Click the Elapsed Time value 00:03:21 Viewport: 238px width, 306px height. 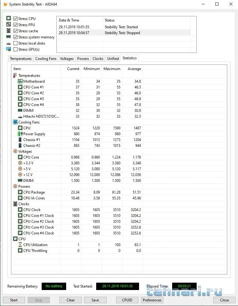tap(184, 286)
